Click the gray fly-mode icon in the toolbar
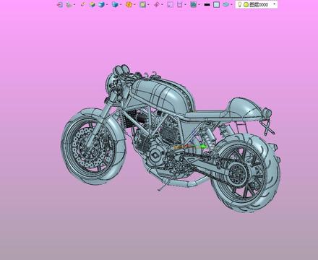This screenshot has width=318, height=260. (69, 4)
